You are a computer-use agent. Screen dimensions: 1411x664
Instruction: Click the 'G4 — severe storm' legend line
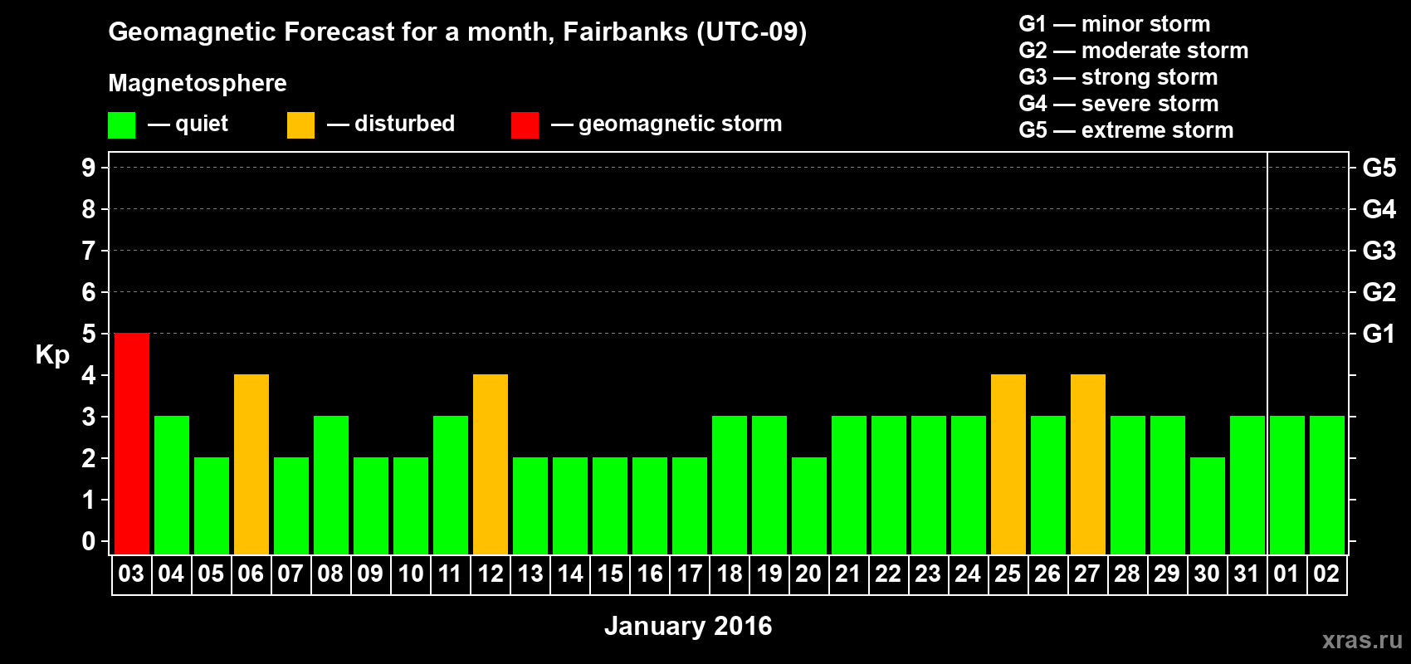click(1119, 104)
